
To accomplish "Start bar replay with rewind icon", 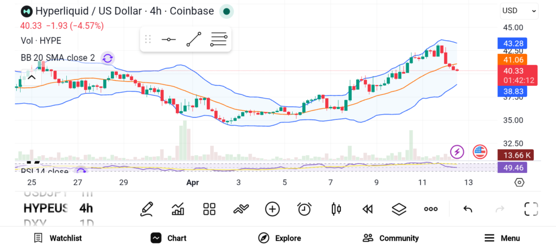I will pyautogui.click(x=368, y=209).
